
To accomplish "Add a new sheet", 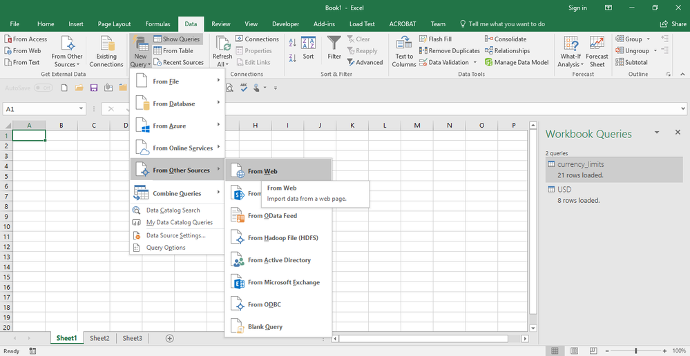I will (x=169, y=338).
